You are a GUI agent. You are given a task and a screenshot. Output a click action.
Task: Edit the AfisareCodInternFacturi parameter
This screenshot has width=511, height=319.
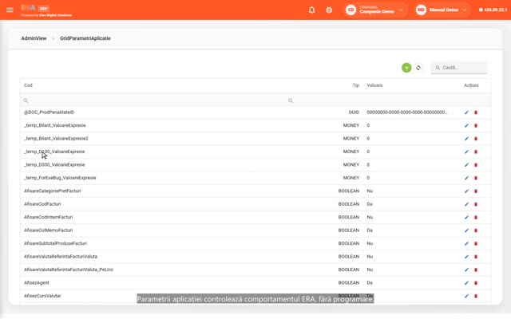click(466, 218)
